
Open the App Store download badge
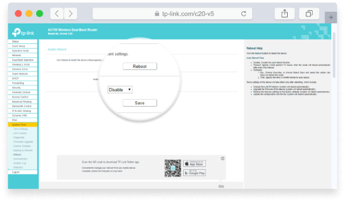point(195,164)
